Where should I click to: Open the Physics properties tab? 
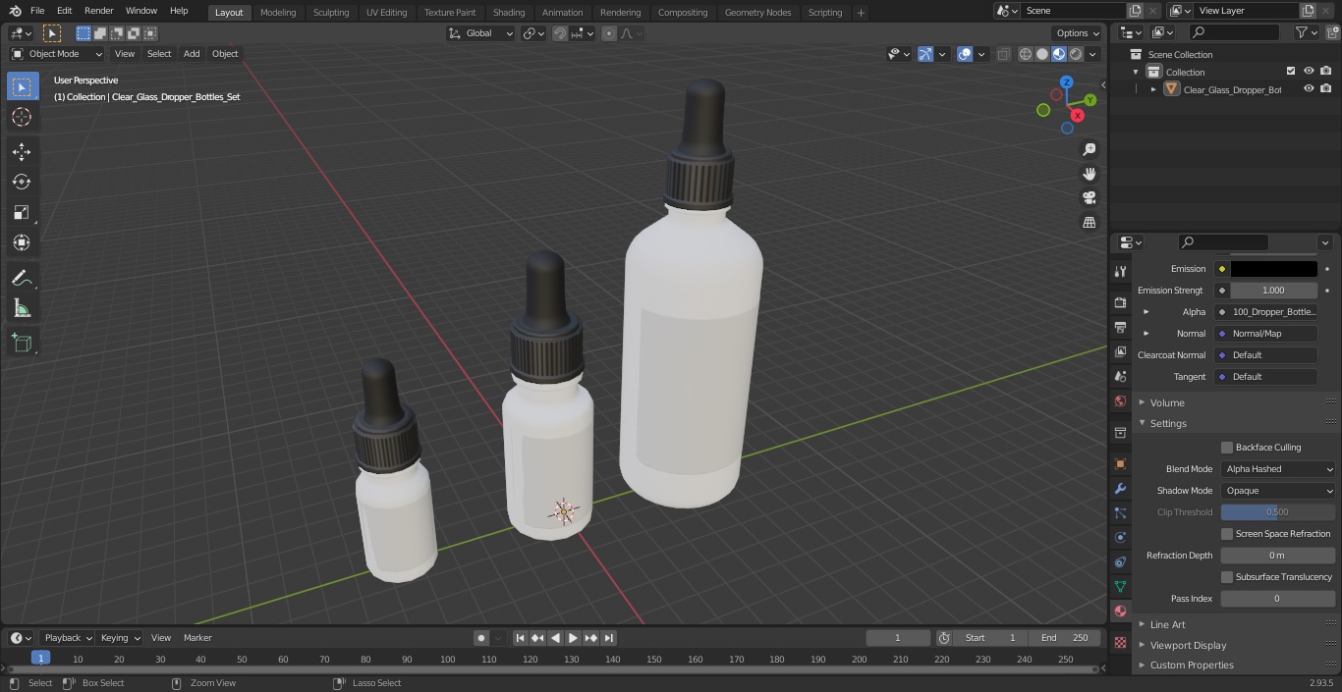coord(1120,537)
